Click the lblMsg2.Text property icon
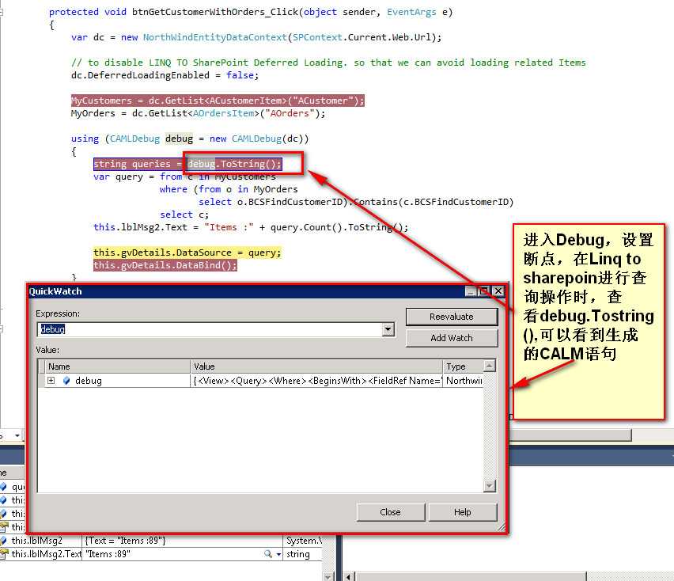This screenshot has height=581, width=674. (x=4, y=554)
